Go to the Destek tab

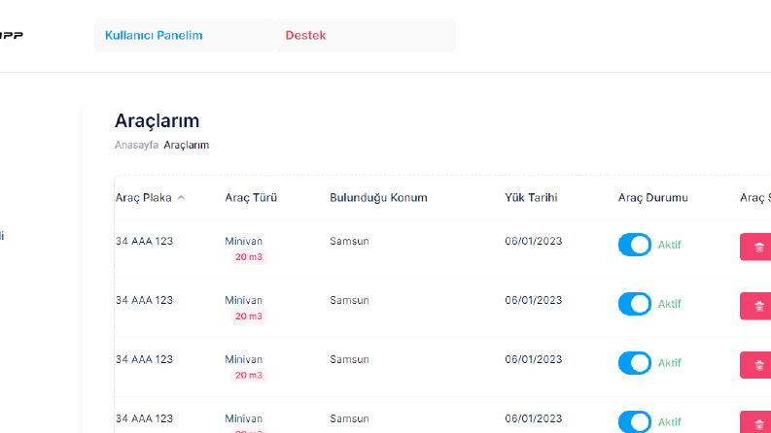[x=366, y=35]
